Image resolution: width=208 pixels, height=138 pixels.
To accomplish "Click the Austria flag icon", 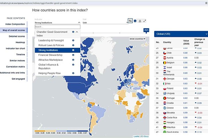I will [165, 58].
